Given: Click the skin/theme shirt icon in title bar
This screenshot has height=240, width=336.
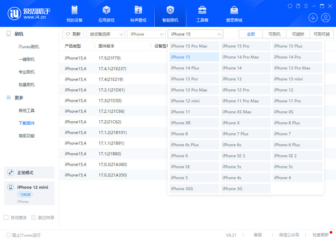Looking at the screenshot, I should (x=290, y=6).
